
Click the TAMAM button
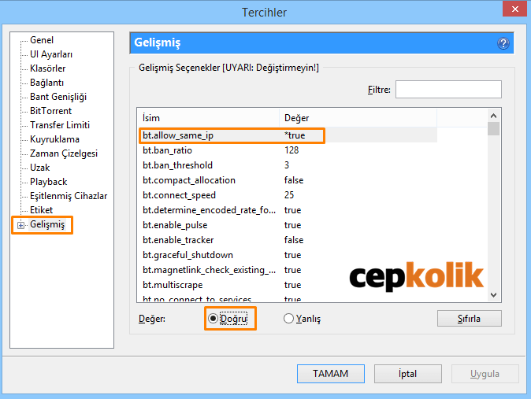(x=331, y=374)
